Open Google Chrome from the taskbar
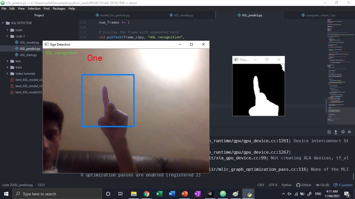Image resolution: width=355 pixels, height=199 pixels. pos(147,194)
